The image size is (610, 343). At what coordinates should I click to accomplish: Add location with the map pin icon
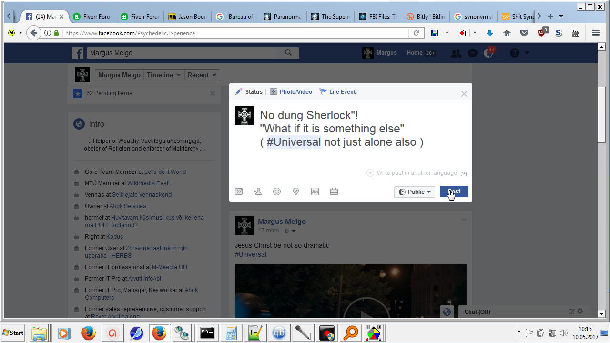(296, 192)
